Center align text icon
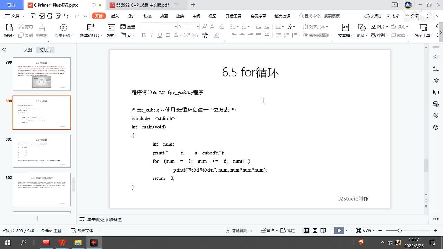Image resolution: width=443 pixels, height=249 pixels. [242, 35]
